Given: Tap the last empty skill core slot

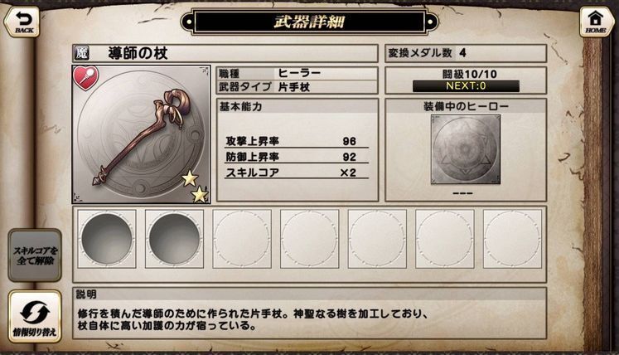Looking at the screenshot, I should [512, 239].
